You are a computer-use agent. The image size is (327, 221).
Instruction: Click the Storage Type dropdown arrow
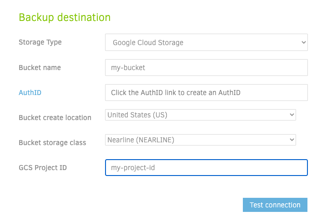[303, 42]
